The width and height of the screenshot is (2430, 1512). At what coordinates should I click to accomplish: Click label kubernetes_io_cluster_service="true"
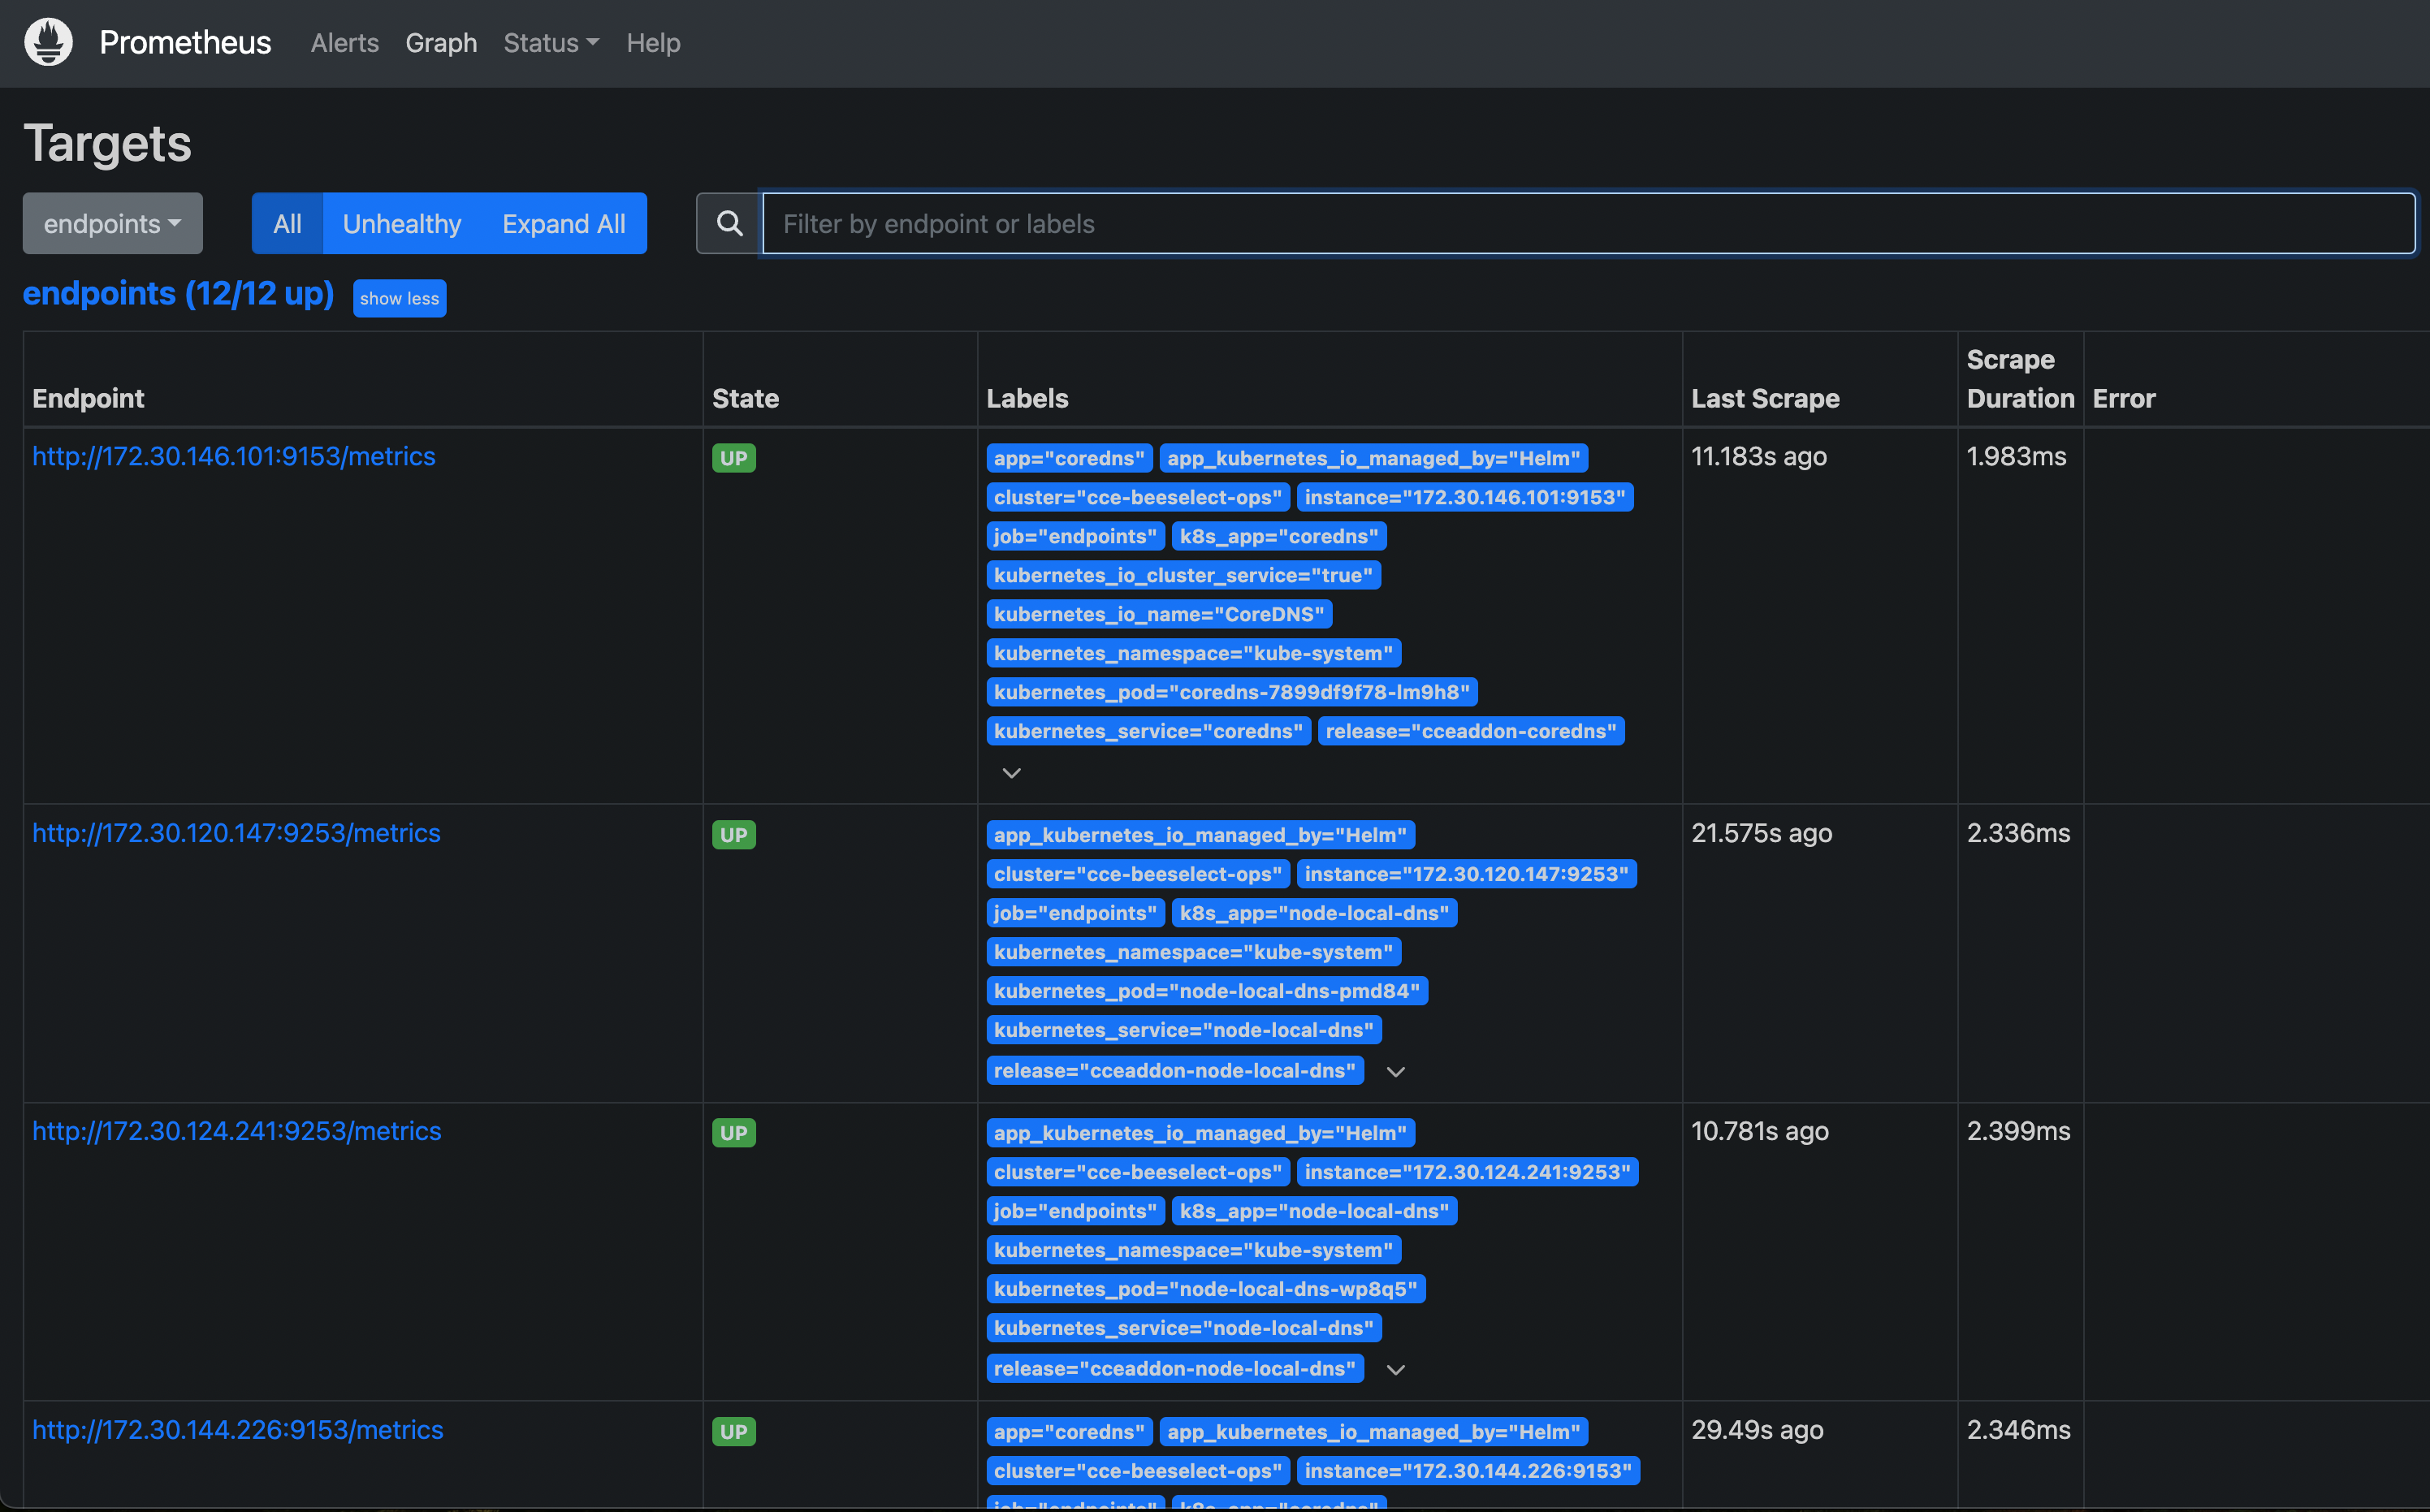coord(1183,575)
